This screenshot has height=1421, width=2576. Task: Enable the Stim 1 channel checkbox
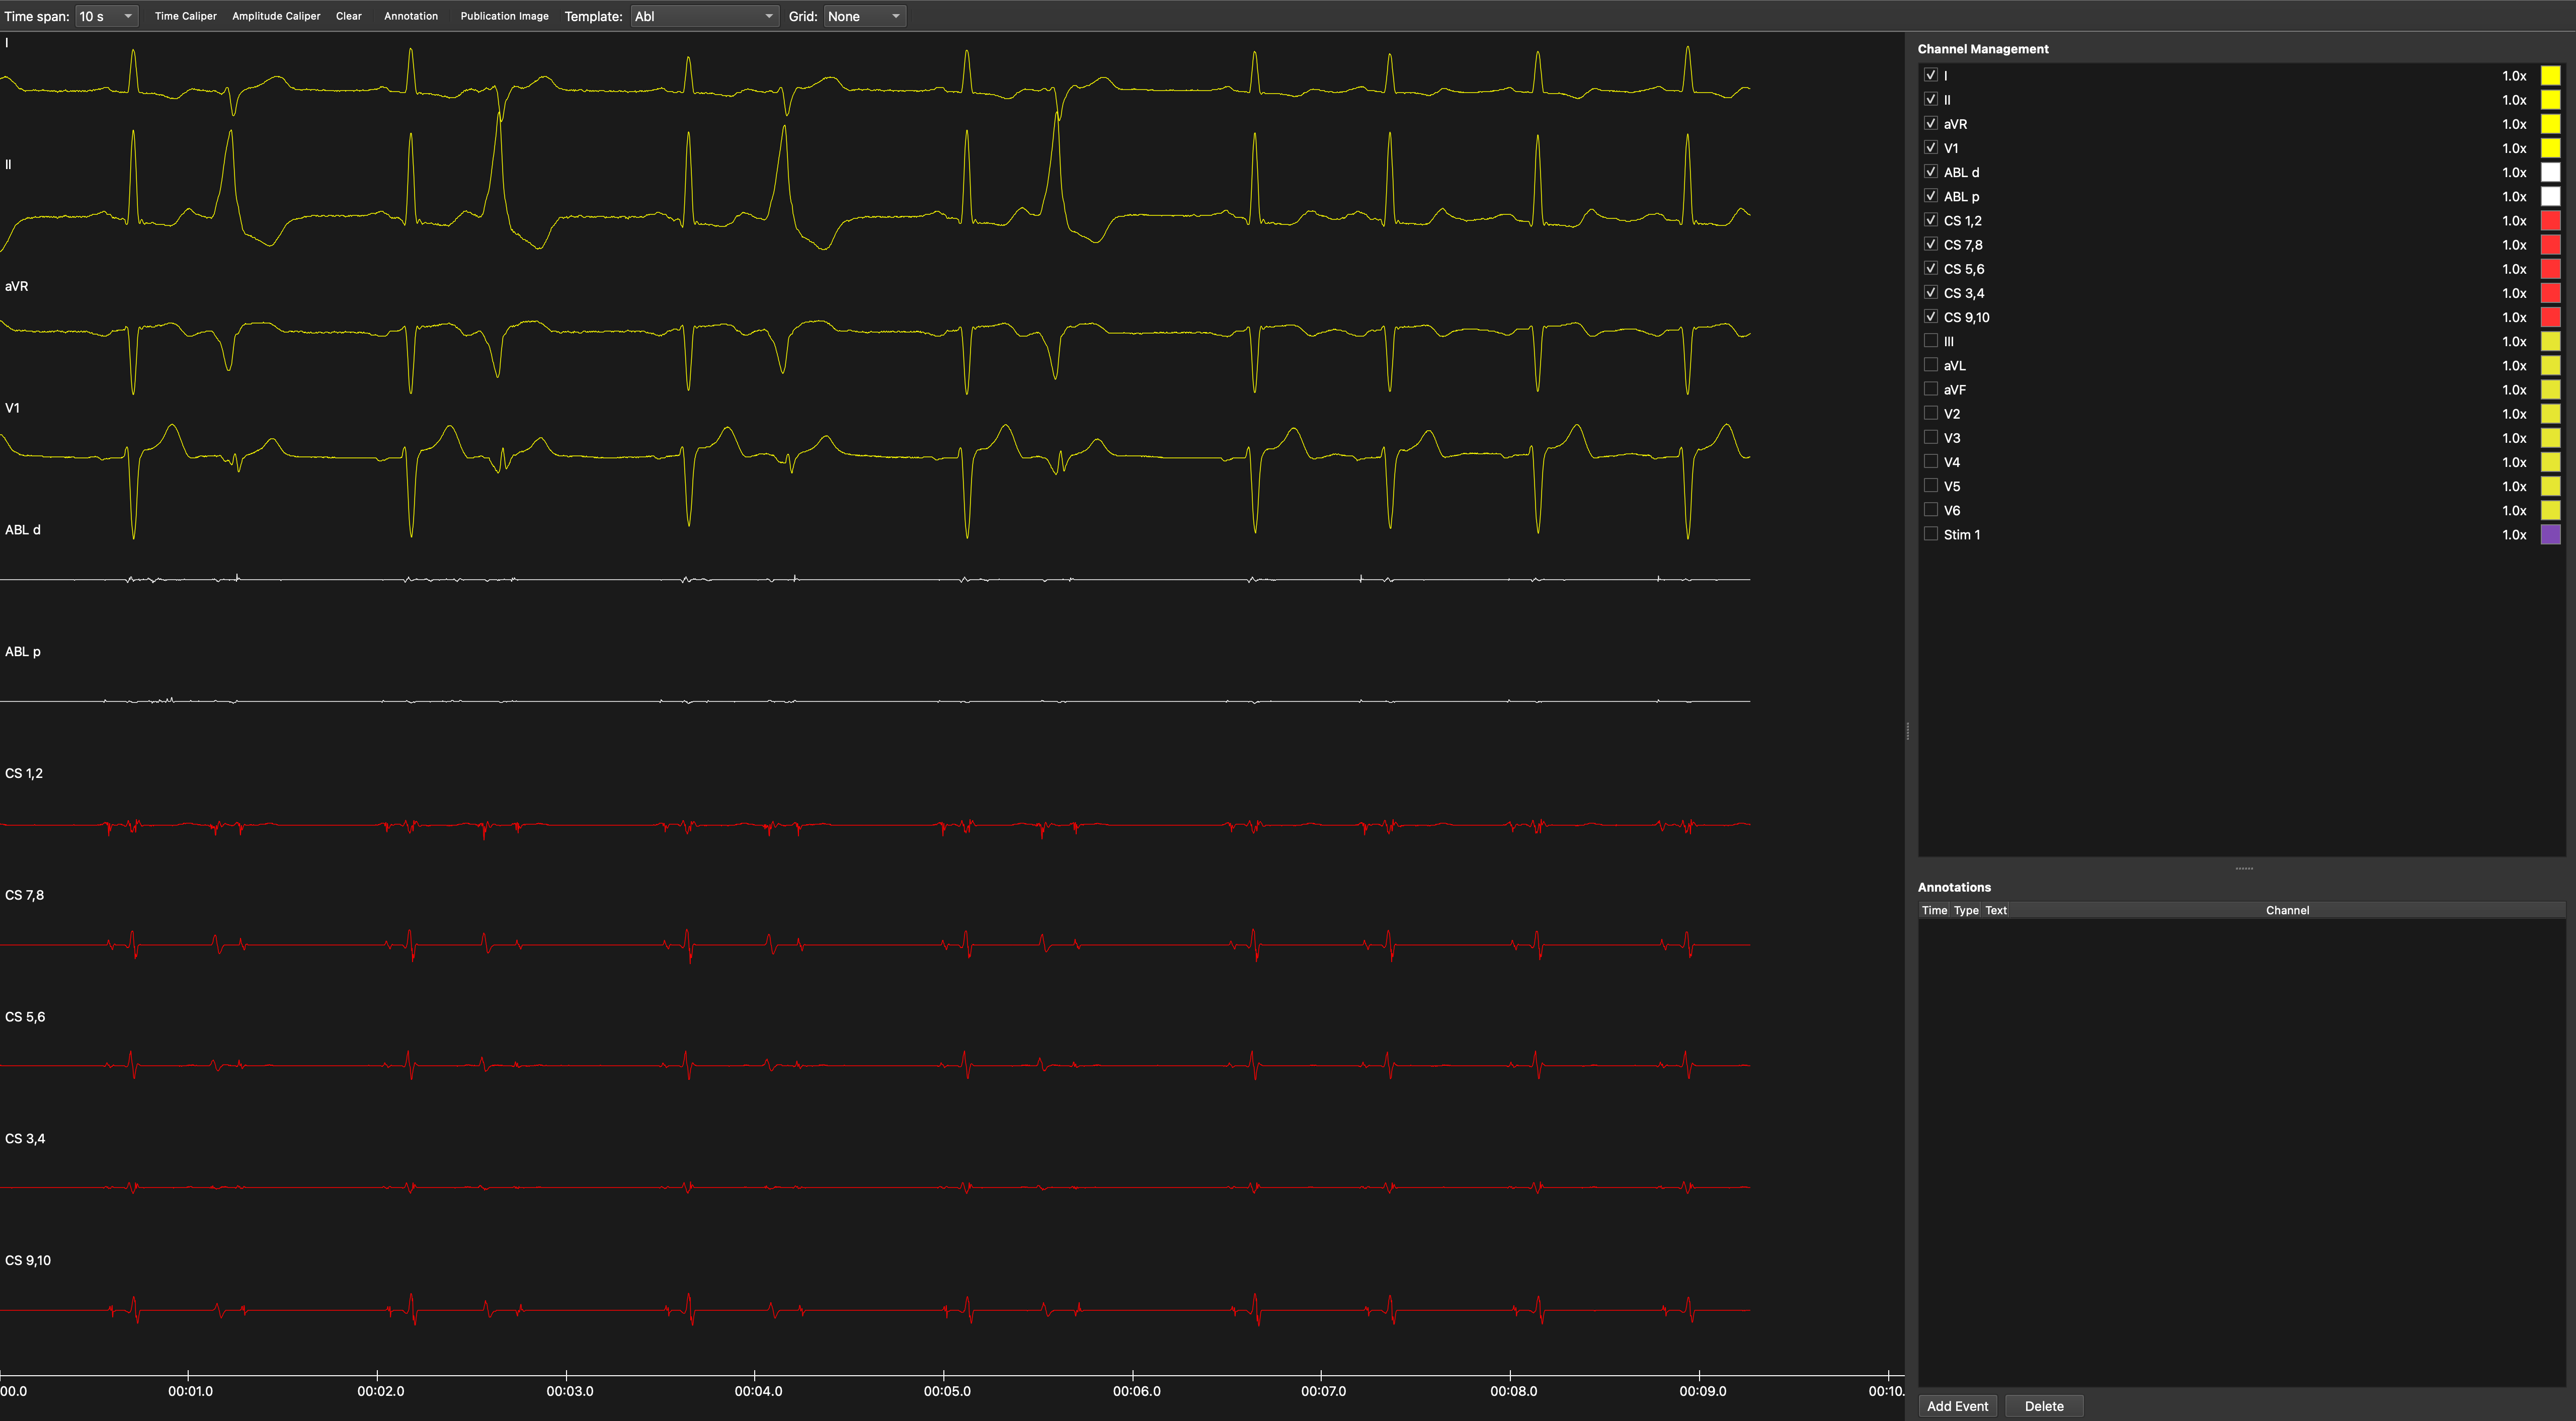pyautogui.click(x=1931, y=534)
